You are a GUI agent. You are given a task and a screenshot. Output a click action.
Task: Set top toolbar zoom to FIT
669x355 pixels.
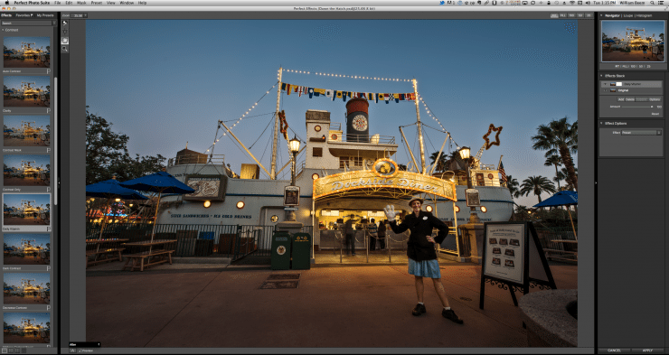click(x=554, y=15)
